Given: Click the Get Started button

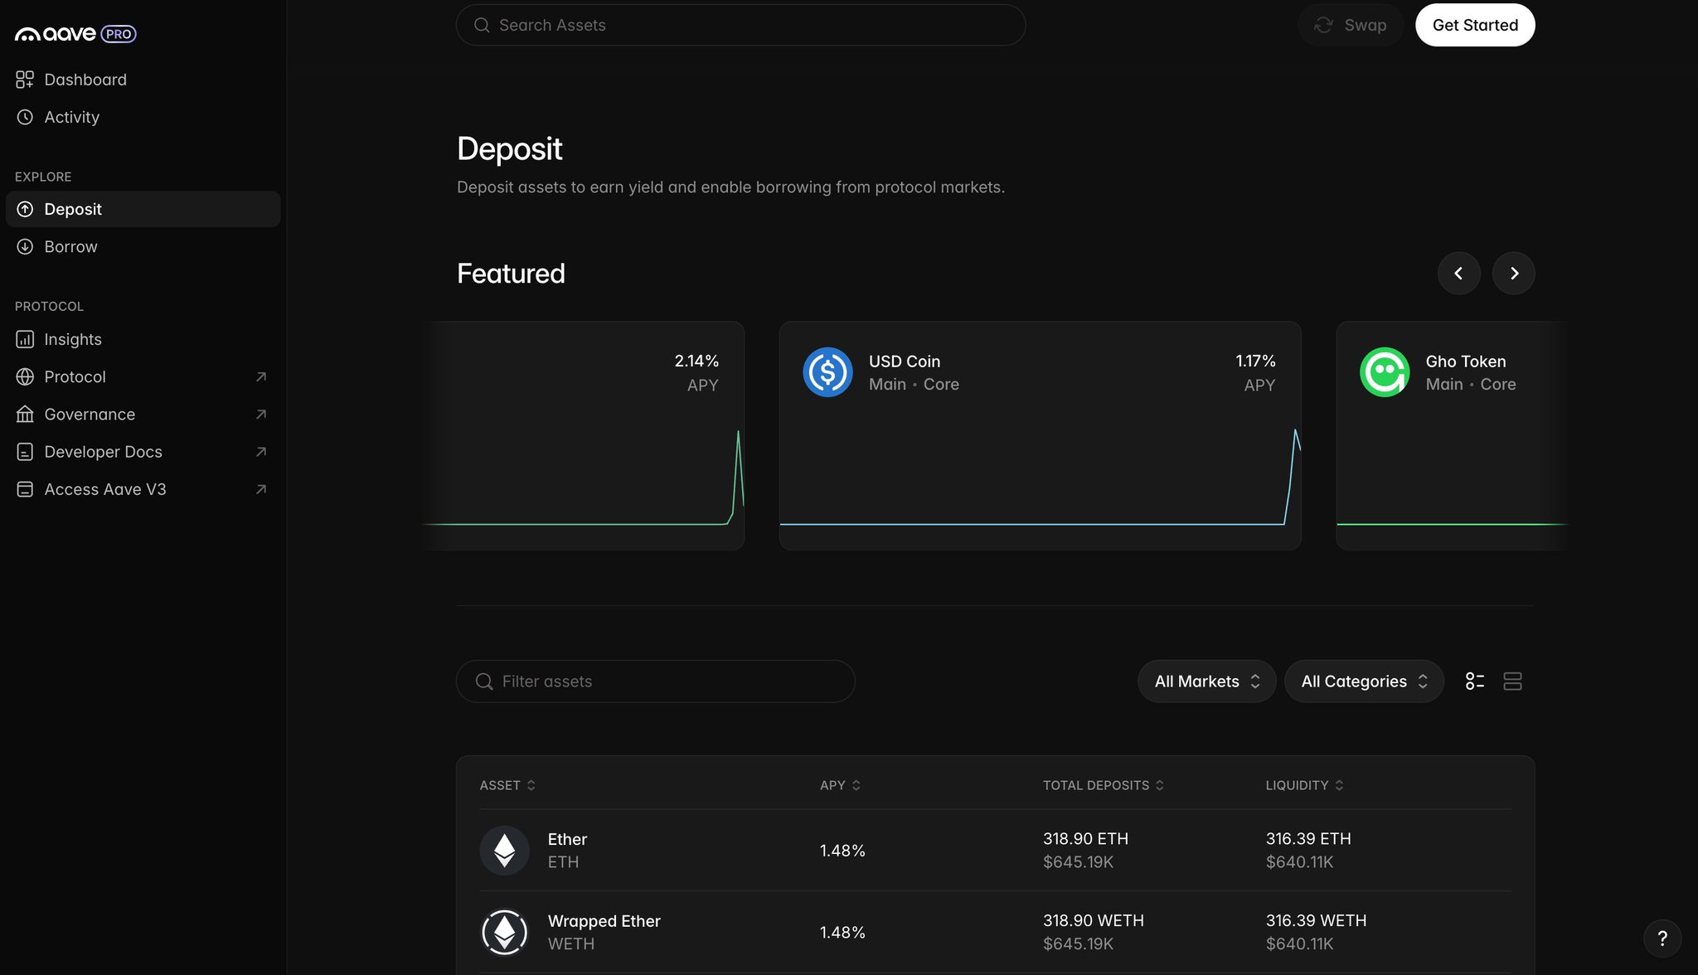Looking at the screenshot, I should pyautogui.click(x=1474, y=26).
